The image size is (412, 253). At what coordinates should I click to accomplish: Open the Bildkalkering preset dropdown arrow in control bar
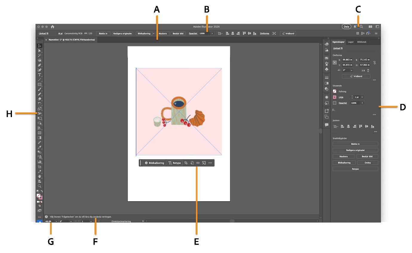[154, 33]
